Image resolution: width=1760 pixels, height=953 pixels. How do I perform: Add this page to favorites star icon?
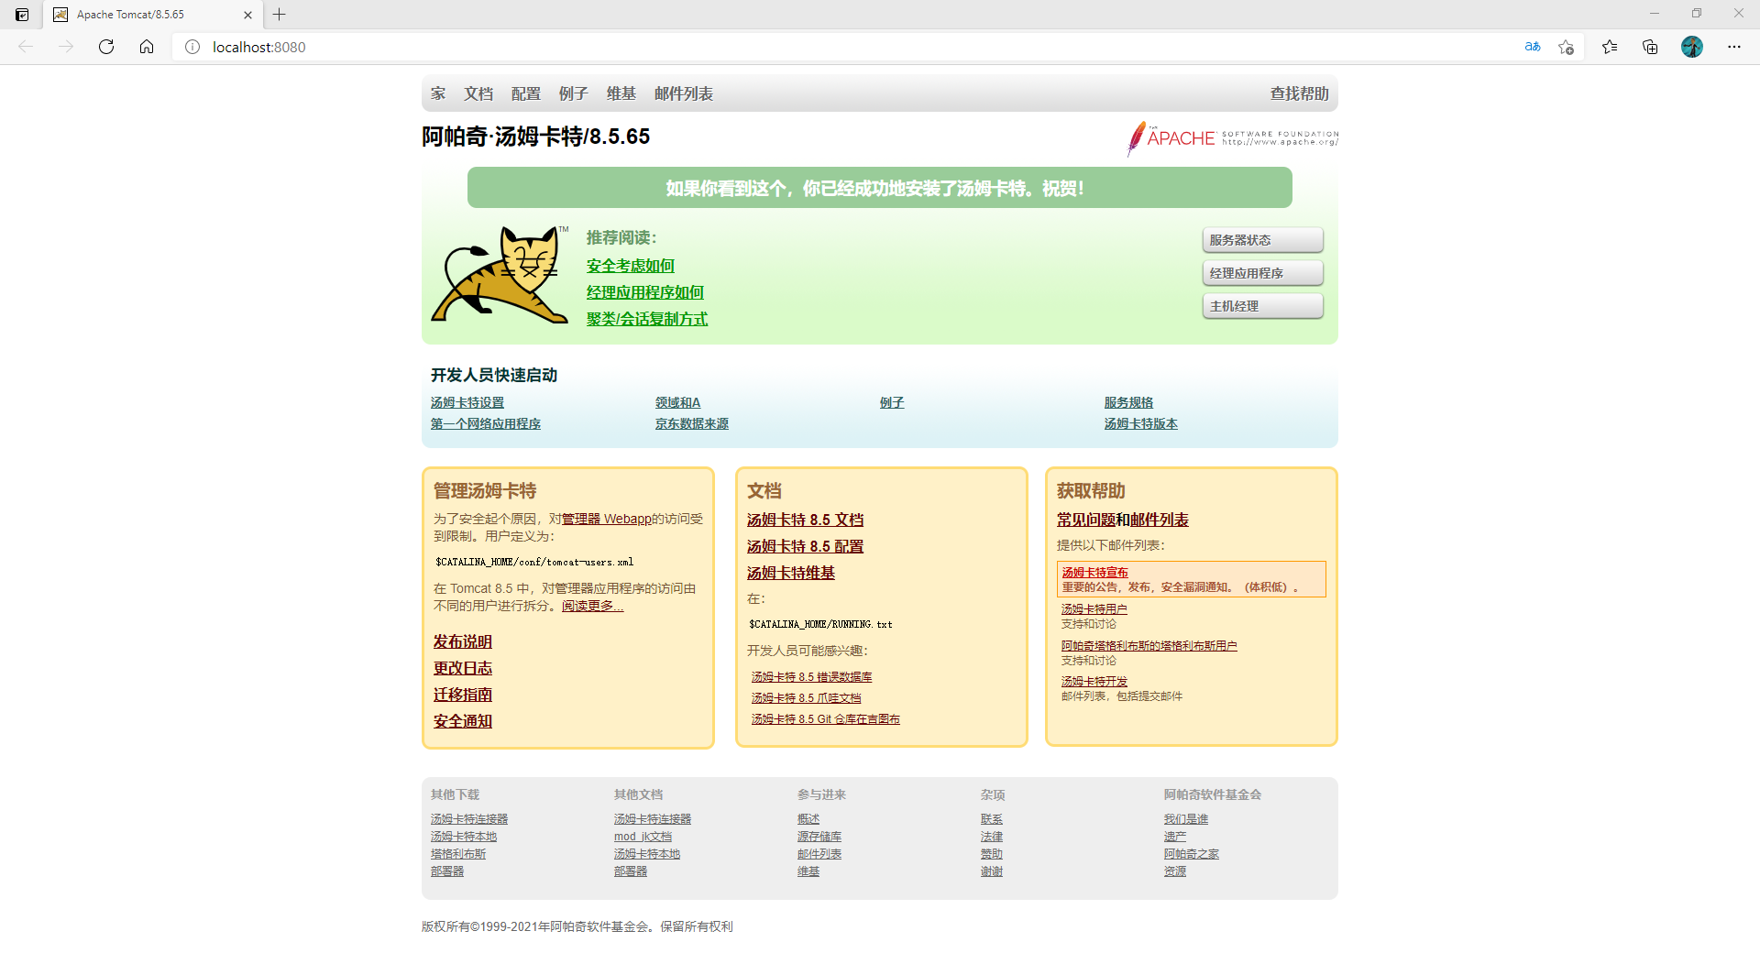pyautogui.click(x=1566, y=47)
